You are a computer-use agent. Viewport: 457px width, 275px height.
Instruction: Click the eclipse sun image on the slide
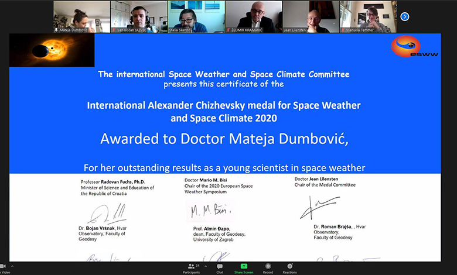click(x=52, y=50)
